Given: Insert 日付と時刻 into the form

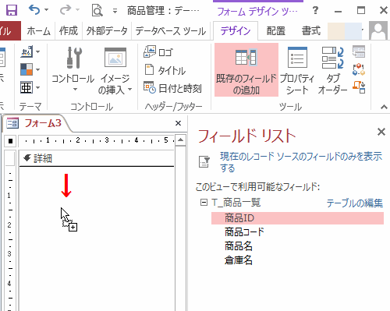Looking at the screenshot, I should click(x=172, y=88).
